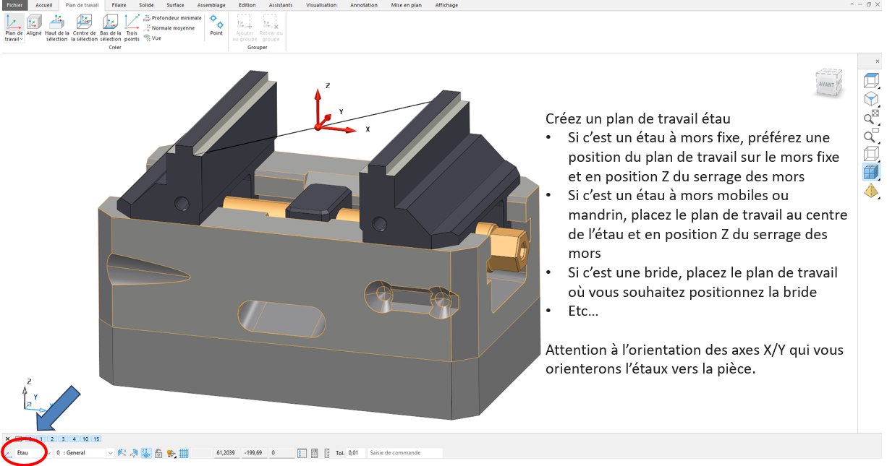This screenshot has height=466, width=887.
Task: Open the isometric view cube icon
Action: [x=871, y=99]
